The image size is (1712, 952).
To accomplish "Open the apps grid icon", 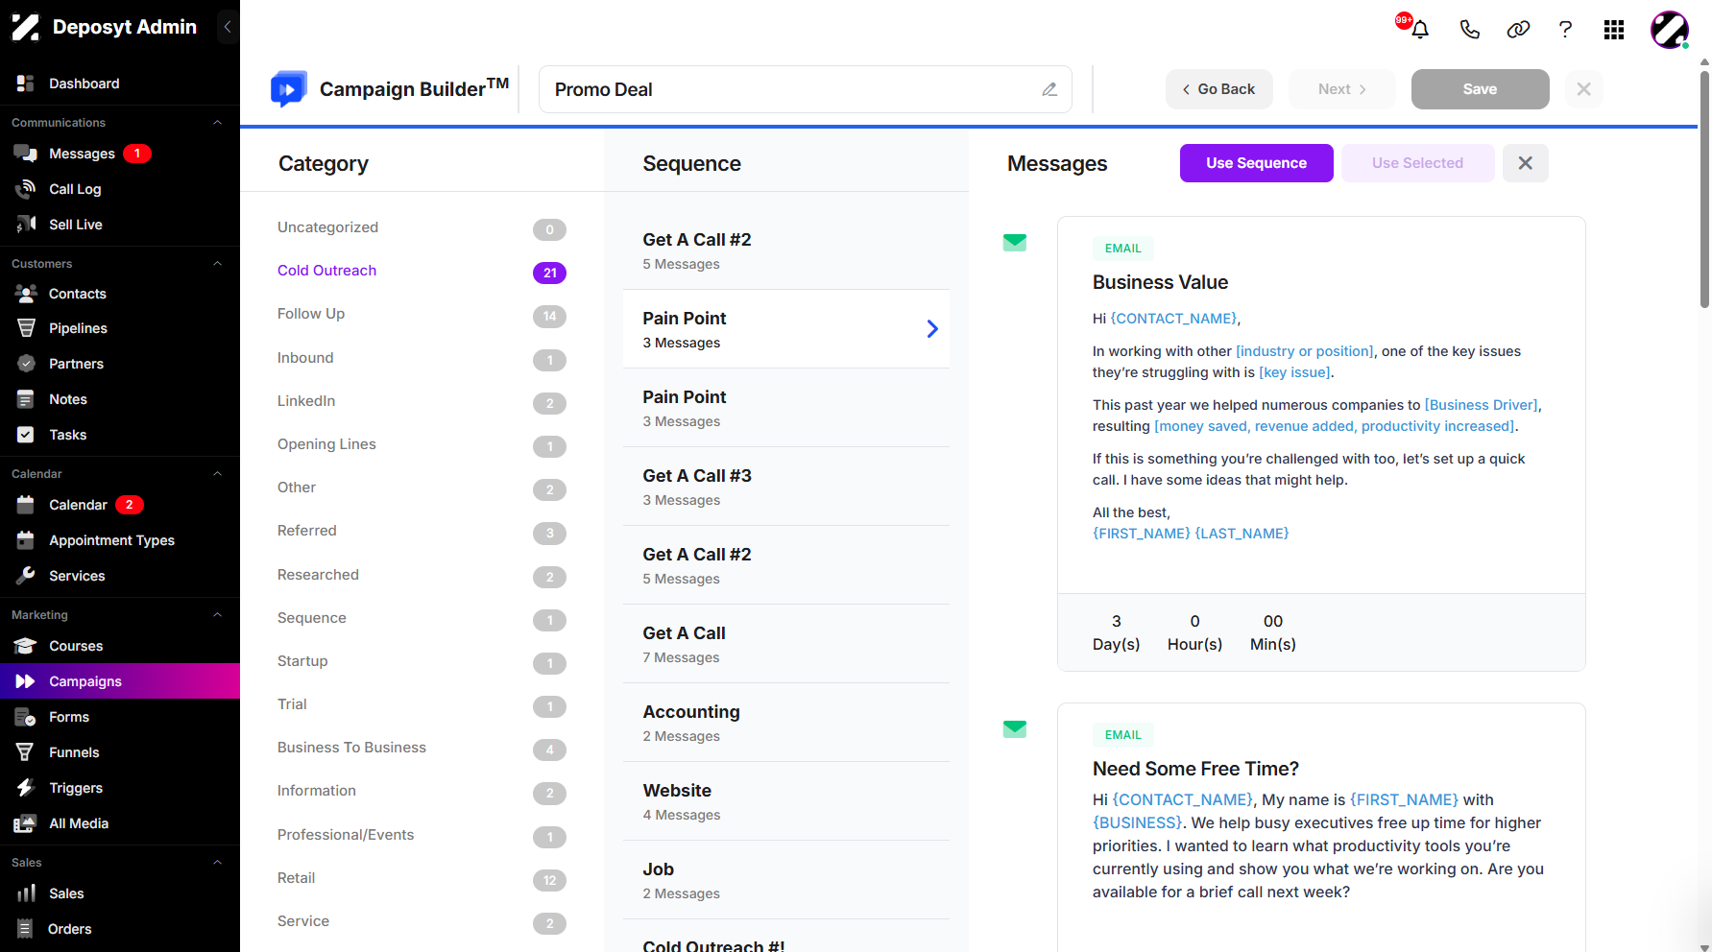I will click(x=1614, y=30).
